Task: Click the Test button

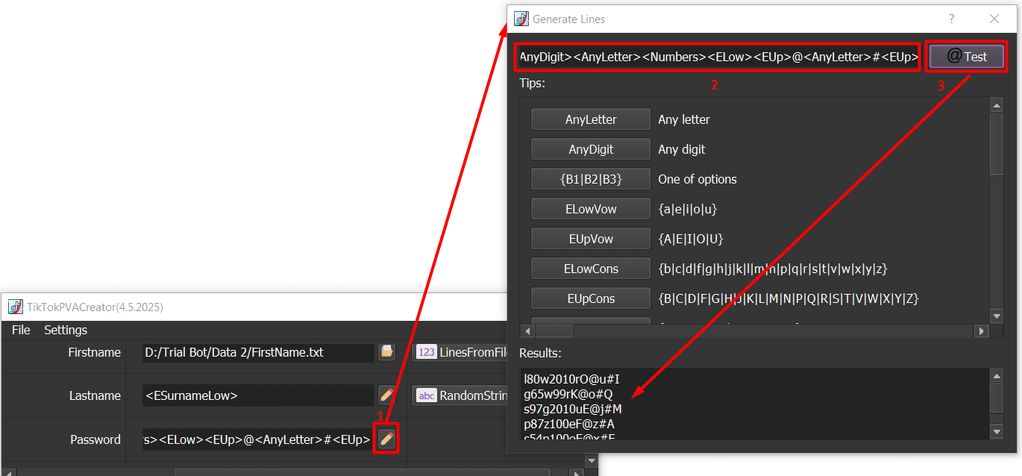Action: coord(967,56)
